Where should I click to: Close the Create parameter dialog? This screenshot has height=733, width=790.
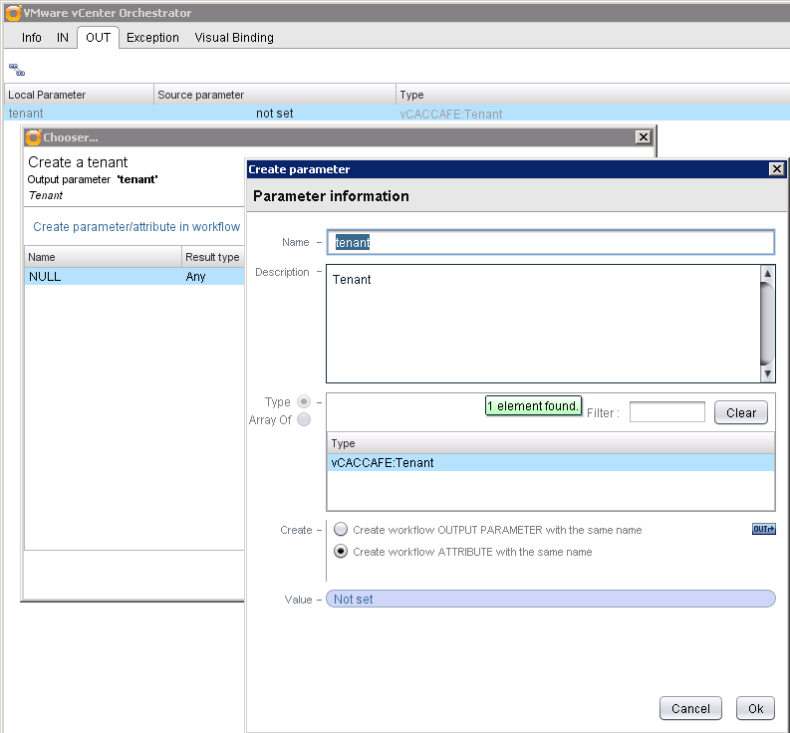pos(777,169)
